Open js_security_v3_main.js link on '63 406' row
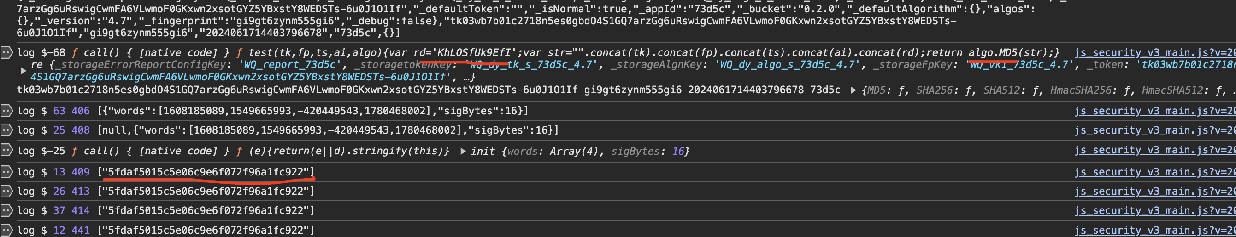 [x=1155, y=111]
